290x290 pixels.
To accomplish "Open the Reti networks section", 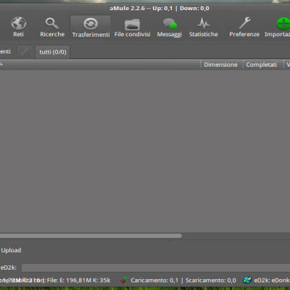I will point(18,27).
